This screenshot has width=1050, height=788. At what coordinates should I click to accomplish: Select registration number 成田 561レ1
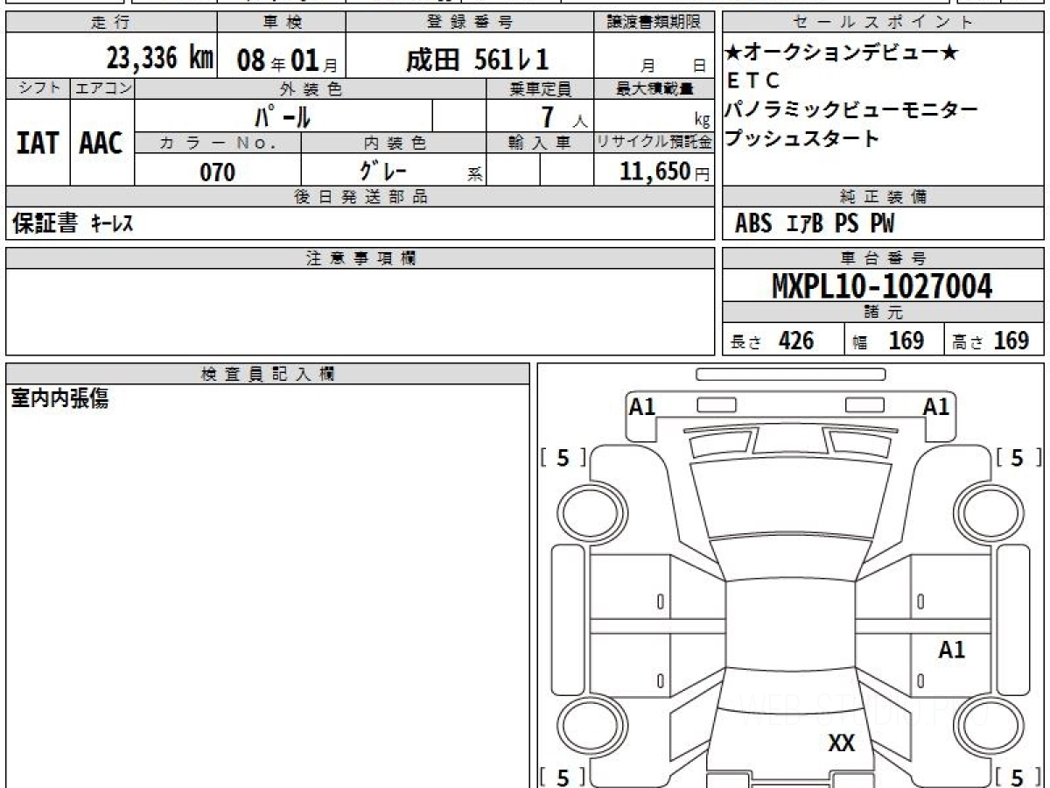tap(477, 59)
